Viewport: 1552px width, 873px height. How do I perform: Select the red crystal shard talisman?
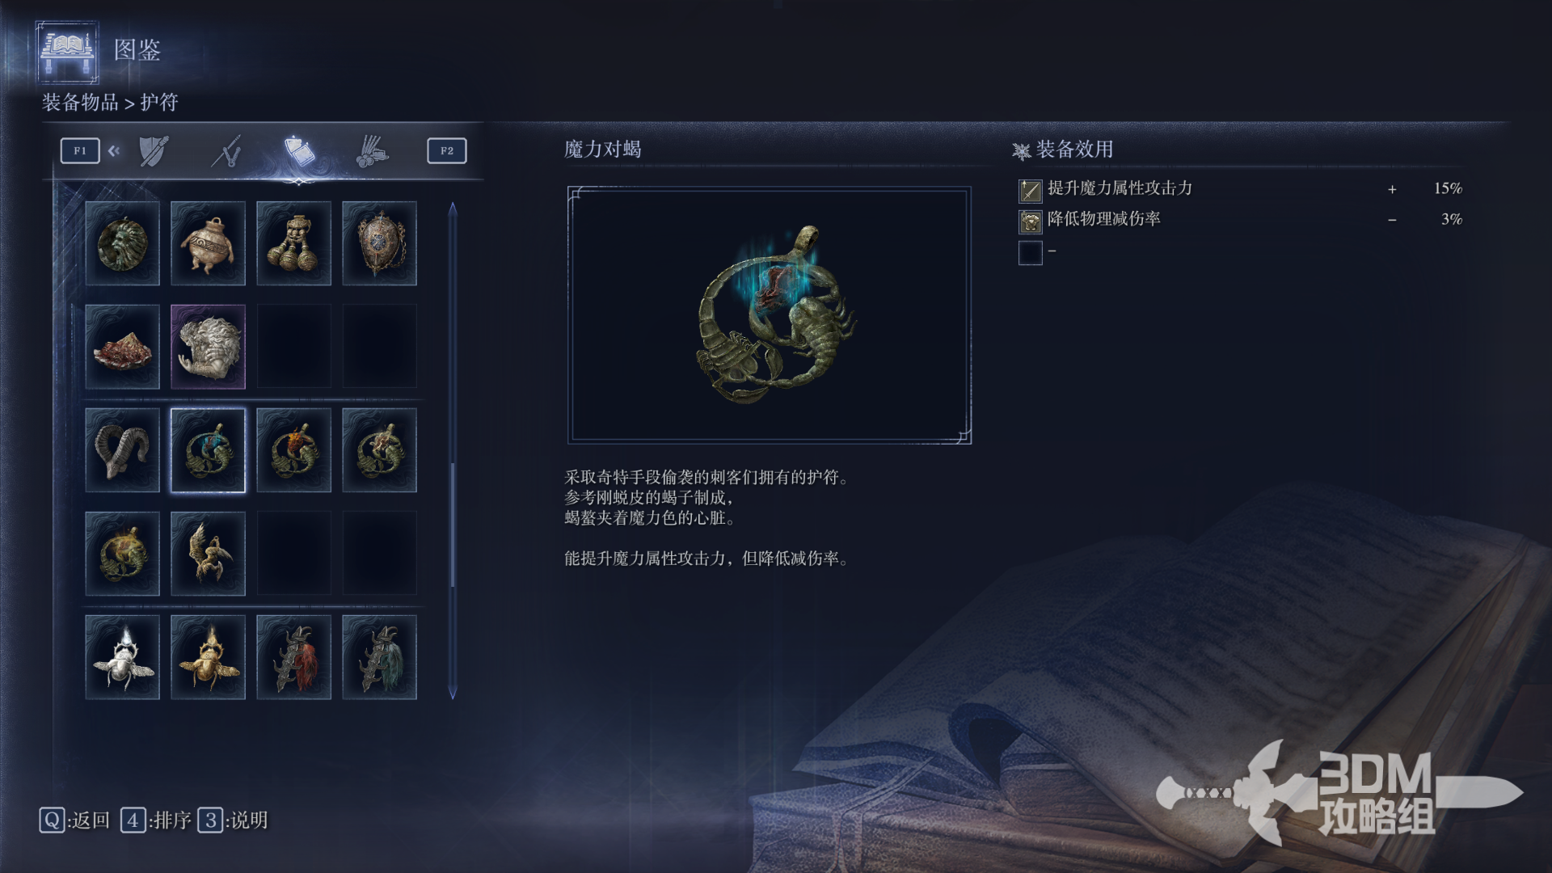coord(122,347)
